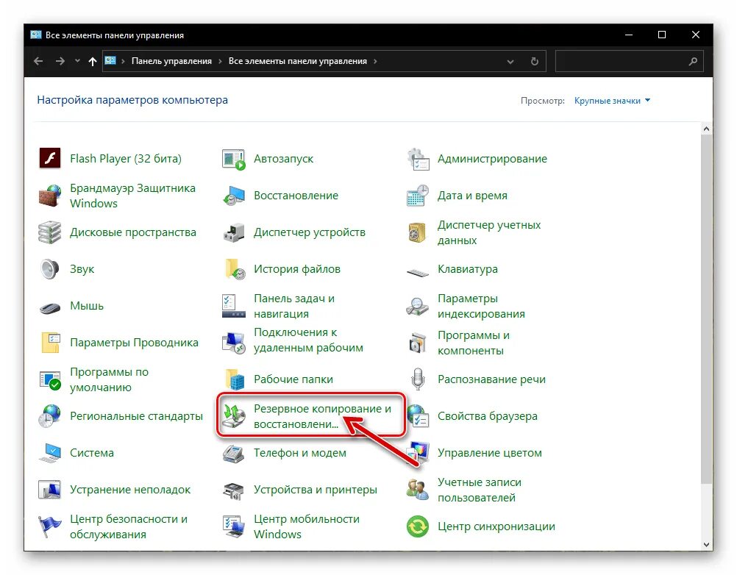Viewport: 737px width, 575px height.
Task: Expand the Крупные значки view dropdown
Action: (x=612, y=101)
